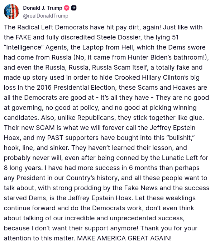The width and height of the screenshot is (215, 244).
Task: Click the closing "MAKE AMERICA GREAT AGAIN!" text
Action: tap(124, 238)
